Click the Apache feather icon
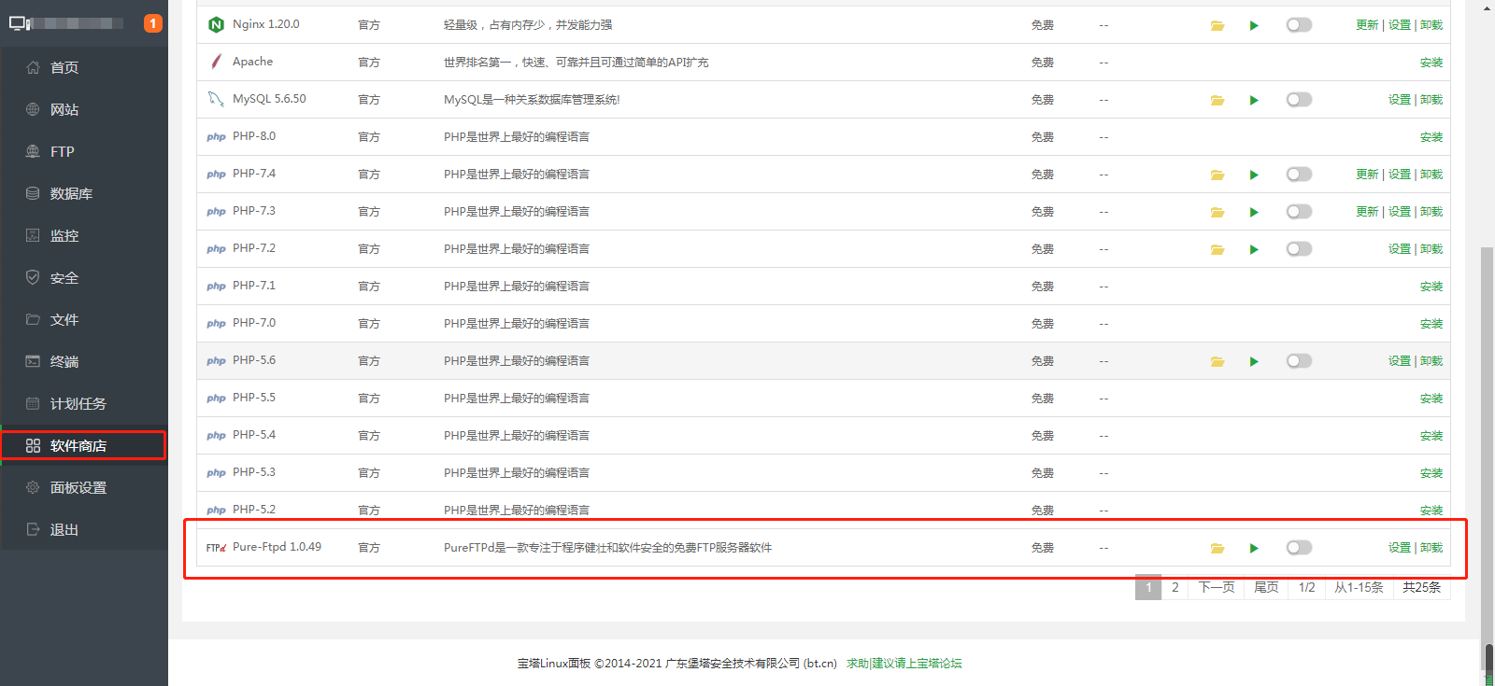The image size is (1495, 686). click(216, 62)
